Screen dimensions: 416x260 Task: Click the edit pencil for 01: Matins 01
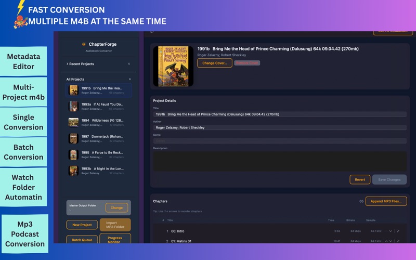click(x=398, y=241)
